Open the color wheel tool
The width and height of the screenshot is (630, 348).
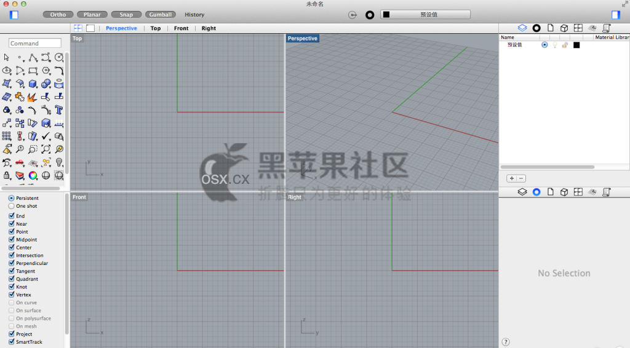coord(33,175)
